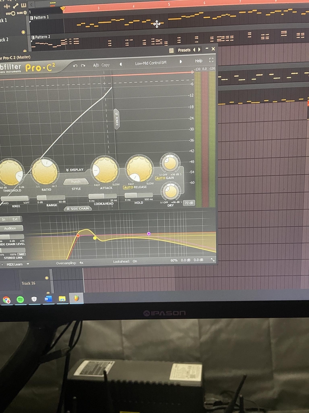Click the grid icon beside Presets
Screen dimensions: 309x413
(x=171, y=51)
